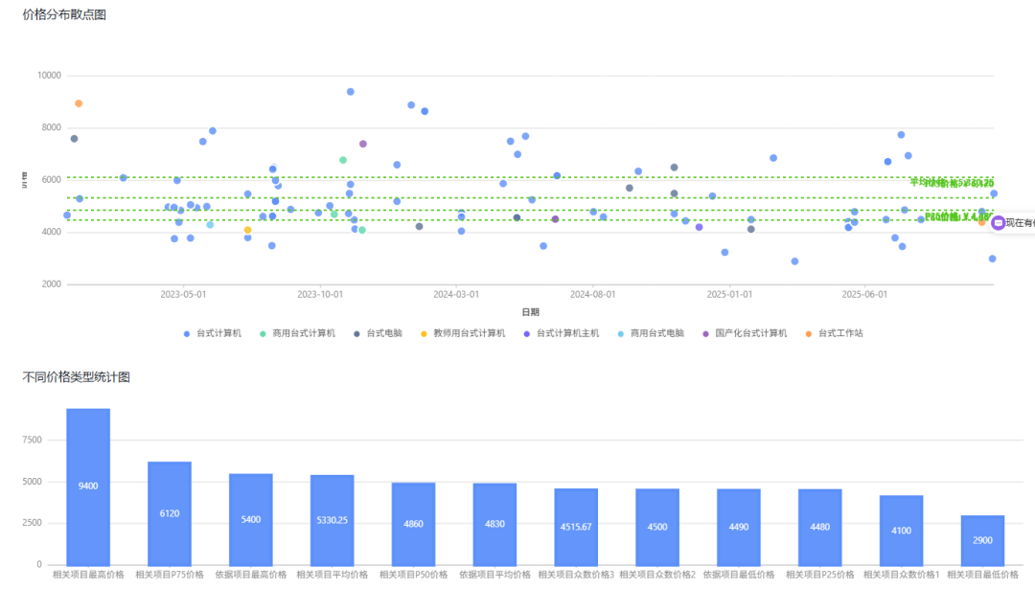Viewport: 1035px width, 589px height.
Task: Toggle the 商用台式计算机 legend series
Action: pyautogui.click(x=297, y=333)
